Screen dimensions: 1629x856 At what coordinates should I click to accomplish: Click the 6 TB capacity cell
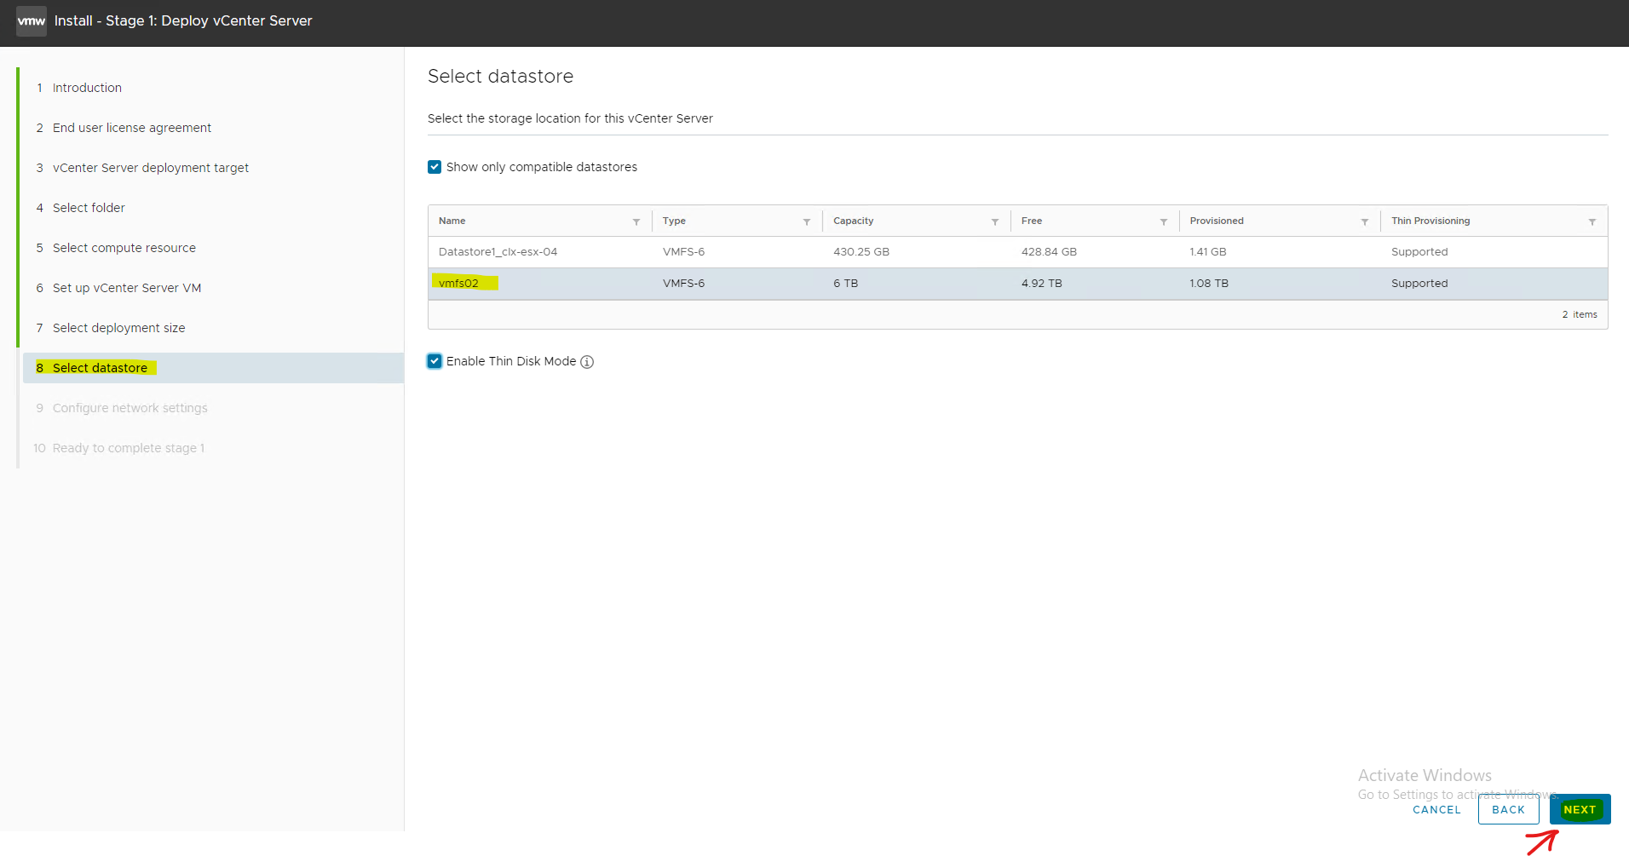pos(845,284)
